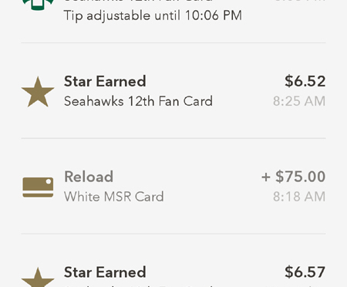
Task: Tap the cut-off timestamp at top right
Action: coord(299,1)
